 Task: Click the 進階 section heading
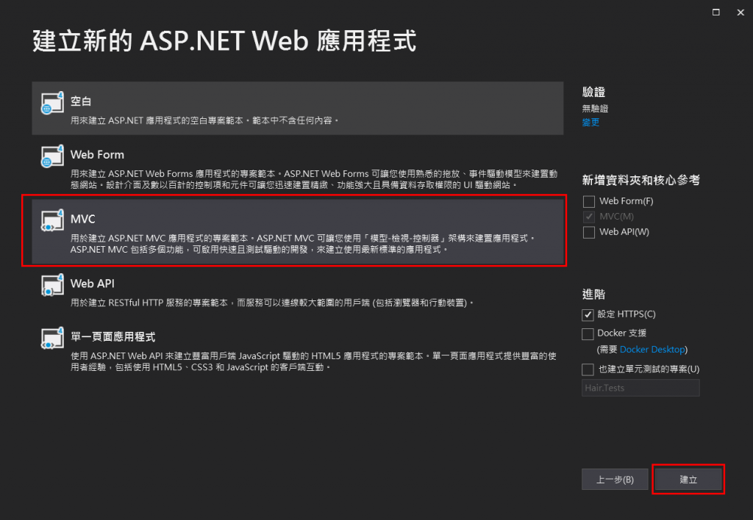click(x=593, y=294)
